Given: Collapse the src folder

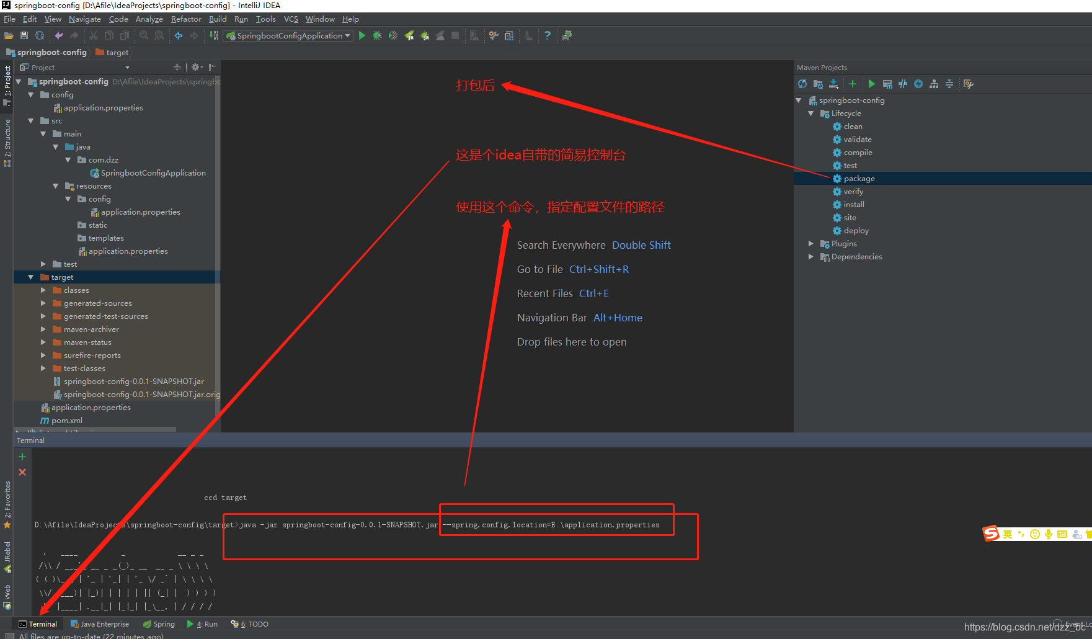Looking at the screenshot, I should coord(31,121).
